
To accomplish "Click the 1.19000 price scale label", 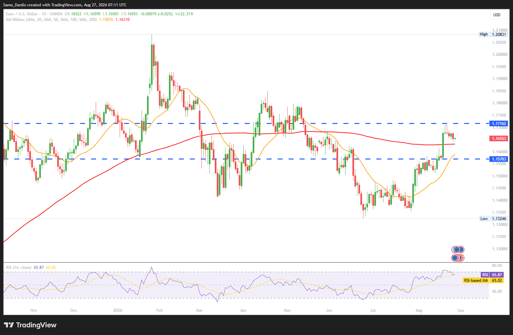I will 500,79.
